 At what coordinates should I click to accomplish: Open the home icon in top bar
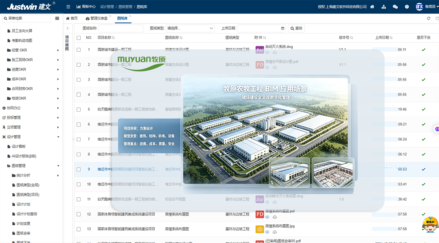(372, 7)
